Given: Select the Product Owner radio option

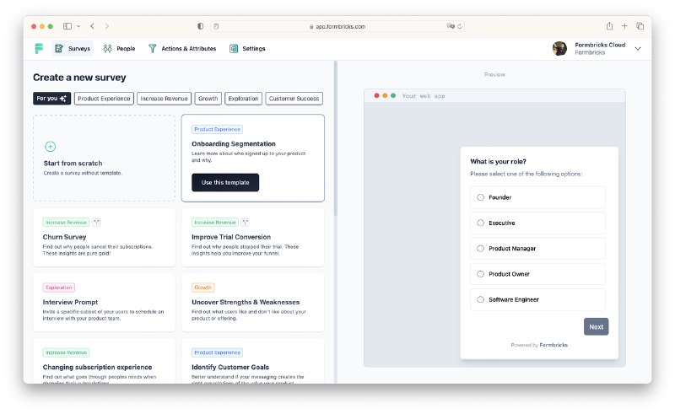Looking at the screenshot, I should (480, 274).
